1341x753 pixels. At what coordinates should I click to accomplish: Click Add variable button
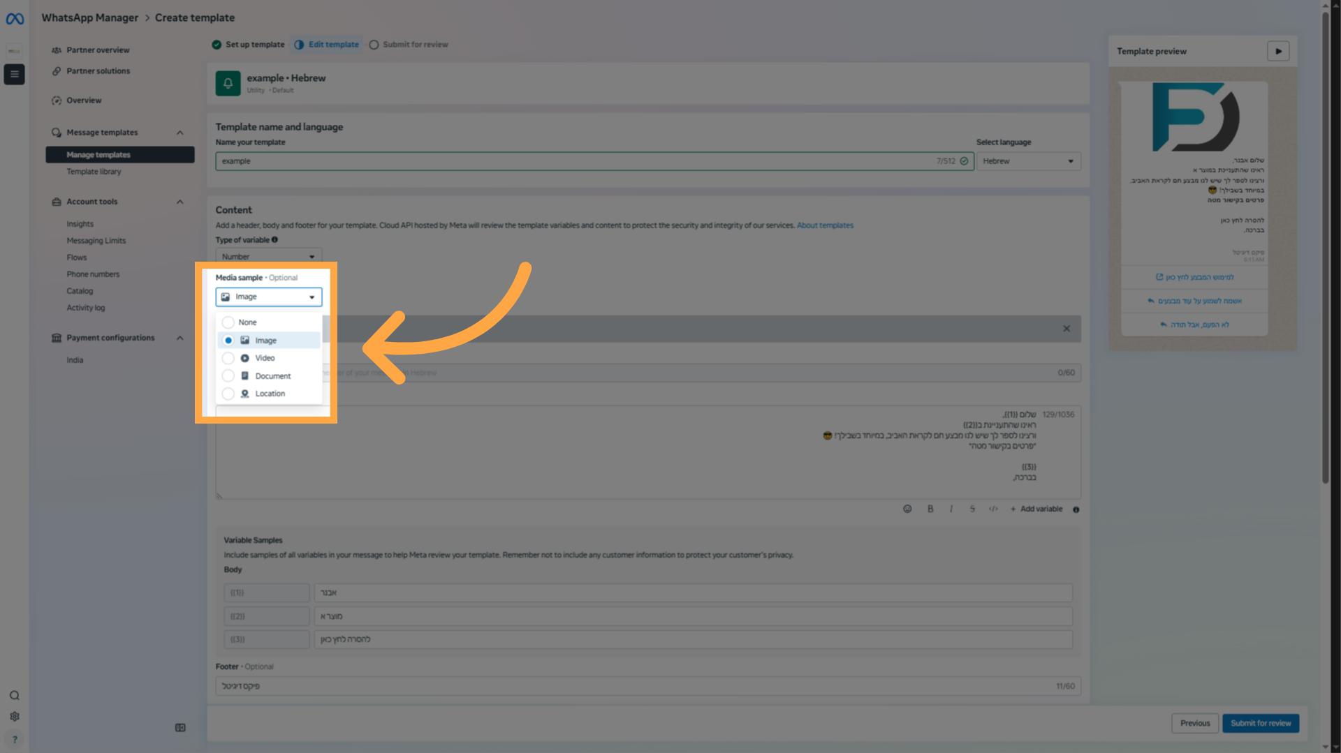[1036, 509]
